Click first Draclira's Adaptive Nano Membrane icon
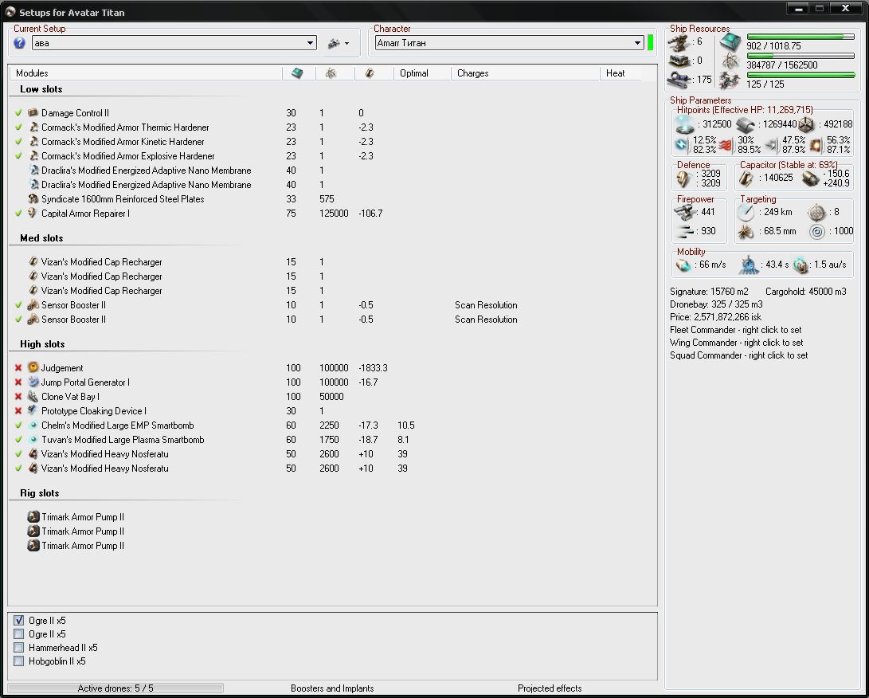Viewport: 869px width, 698px height. (33, 171)
